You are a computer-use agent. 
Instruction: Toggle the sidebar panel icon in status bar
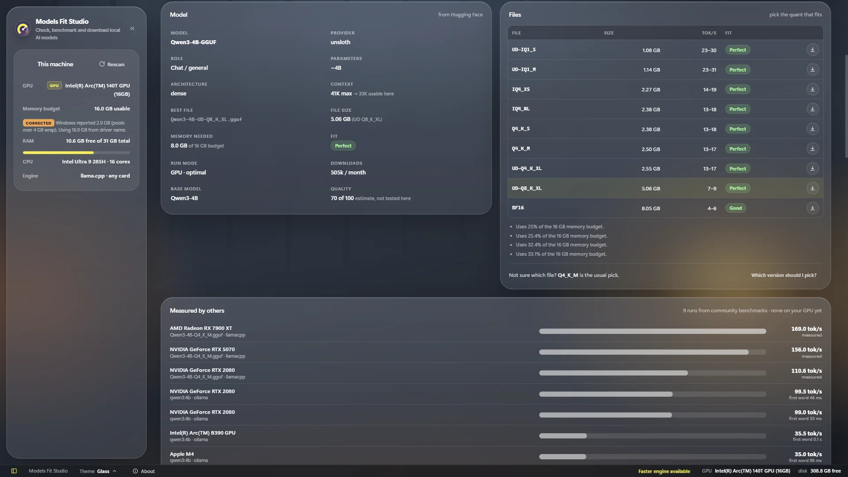click(14, 471)
